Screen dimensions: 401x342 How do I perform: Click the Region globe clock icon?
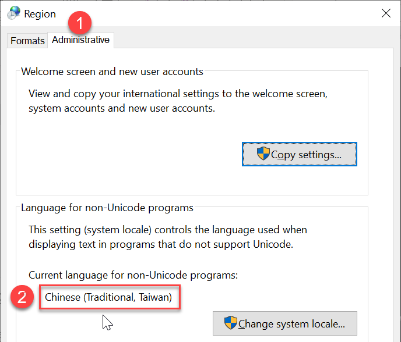13,13
